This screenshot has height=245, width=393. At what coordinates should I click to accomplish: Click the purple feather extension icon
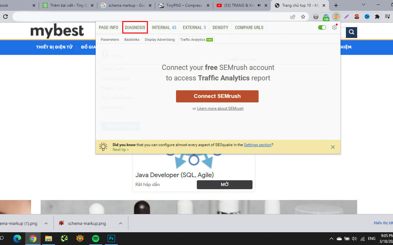[x=347, y=17]
